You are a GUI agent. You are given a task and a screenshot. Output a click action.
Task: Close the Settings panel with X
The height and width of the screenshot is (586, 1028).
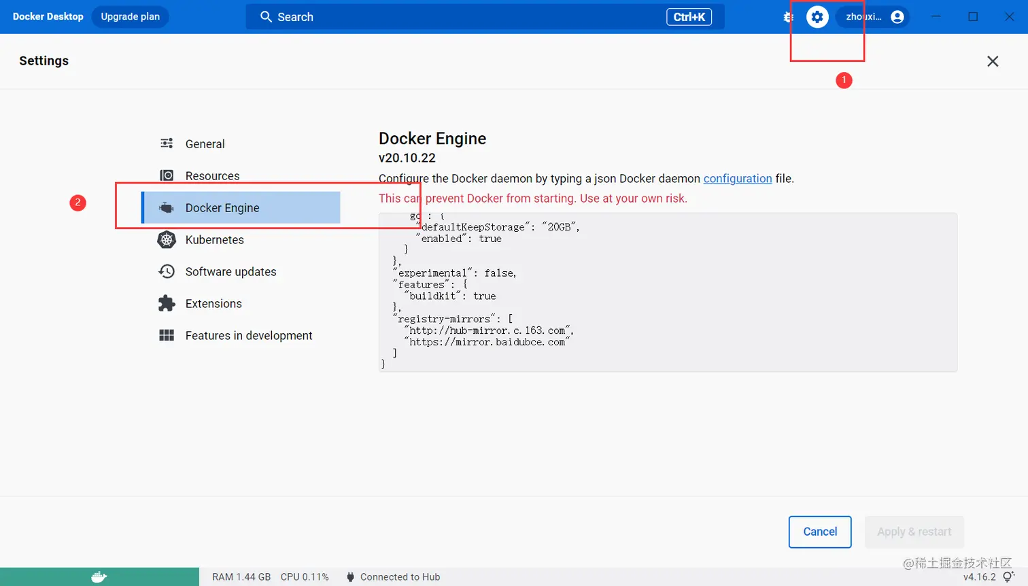point(993,61)
